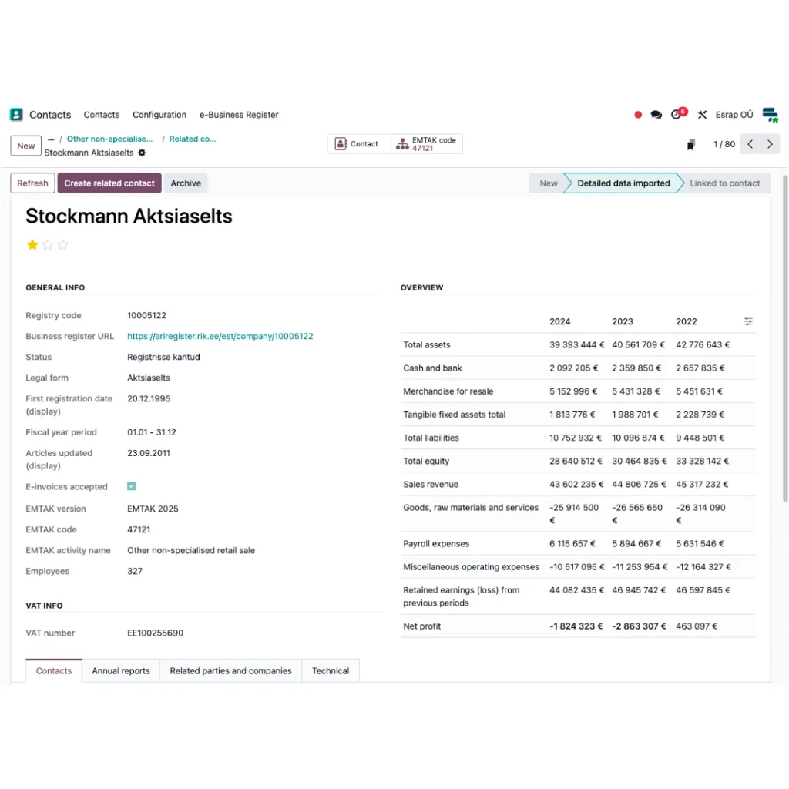Click first registration date 20.12.1995
789x789 pixels.
pos(149,398)
